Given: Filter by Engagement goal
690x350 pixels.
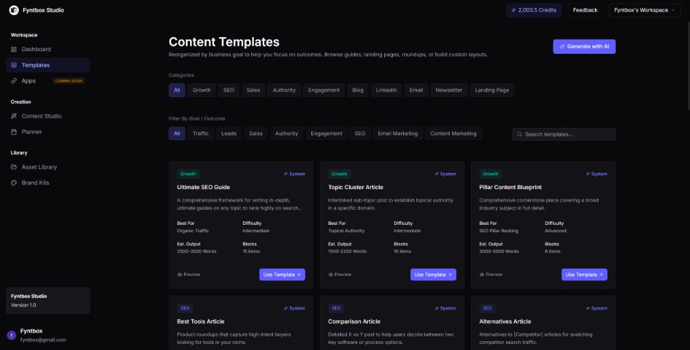Looking at the screenshot, I should pyautogui.click(x=327, y=134).
